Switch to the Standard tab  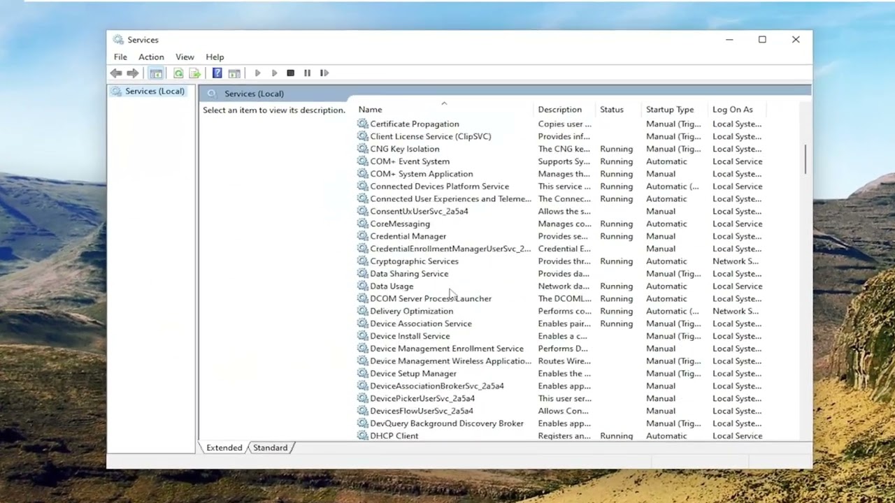click(x=271, y=448)
